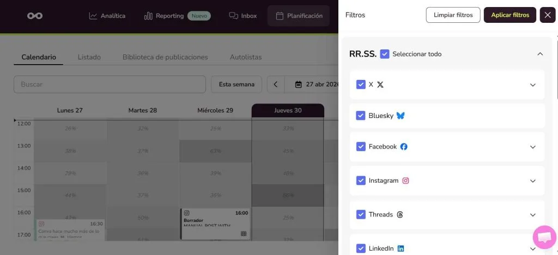Expand the X accounts dropdown
Image resolution: width=558 pixels, height=255 pixels.
pyautogui.click(x=533, y=85)
